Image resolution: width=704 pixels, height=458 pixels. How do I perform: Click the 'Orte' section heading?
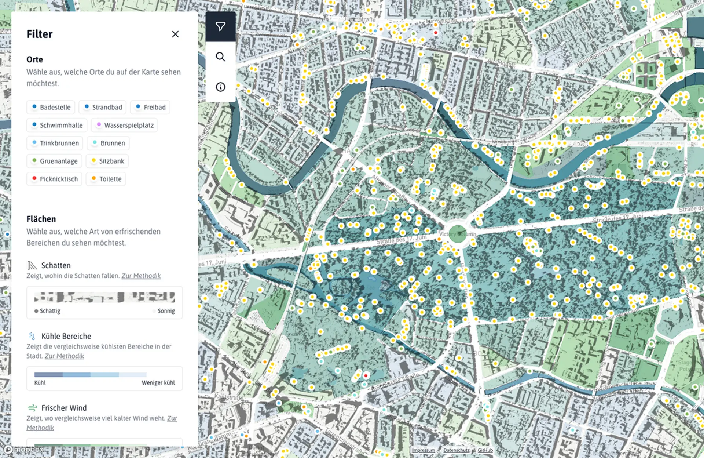click(34, 59)
